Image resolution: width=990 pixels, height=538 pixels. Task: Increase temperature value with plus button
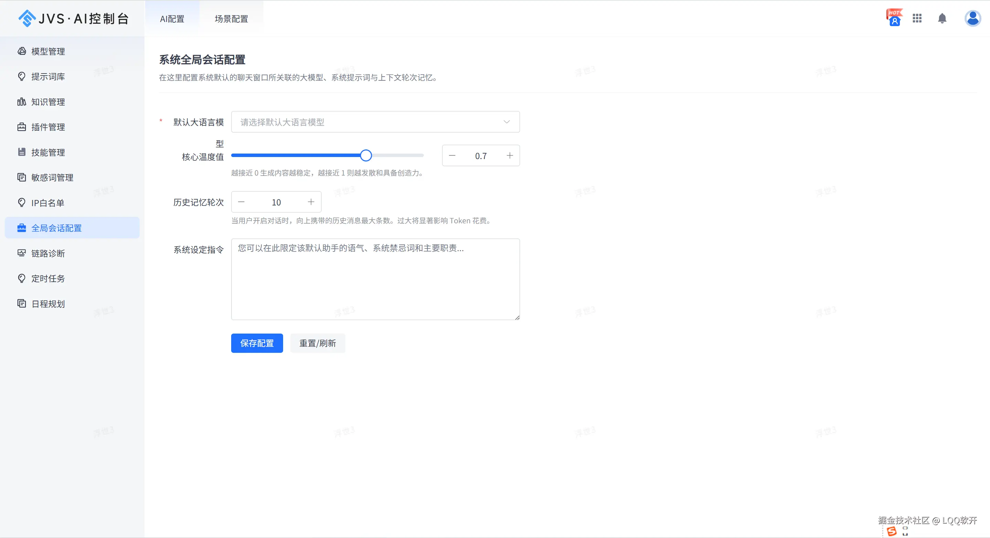[x=509, y=155]
